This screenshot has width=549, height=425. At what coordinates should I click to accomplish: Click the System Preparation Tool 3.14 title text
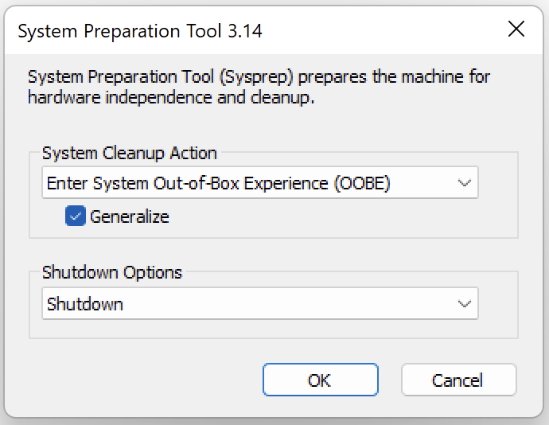coord(140,31)
